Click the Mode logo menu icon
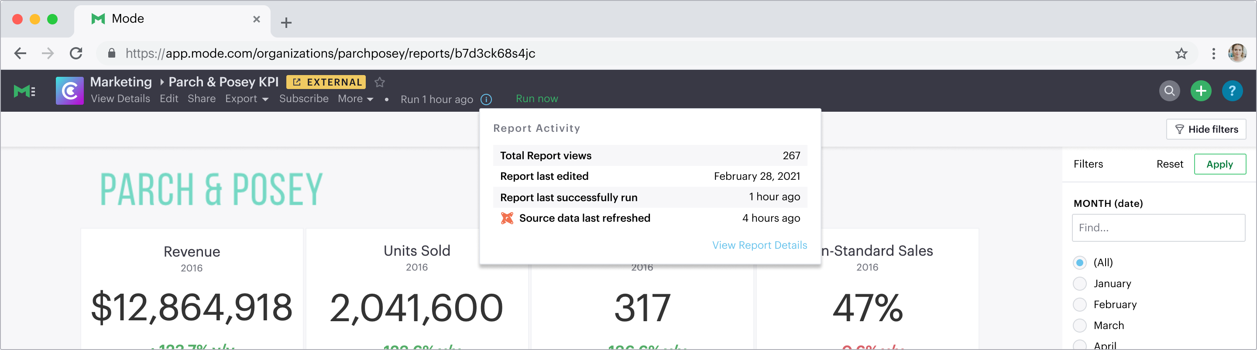 click(24, 91)
